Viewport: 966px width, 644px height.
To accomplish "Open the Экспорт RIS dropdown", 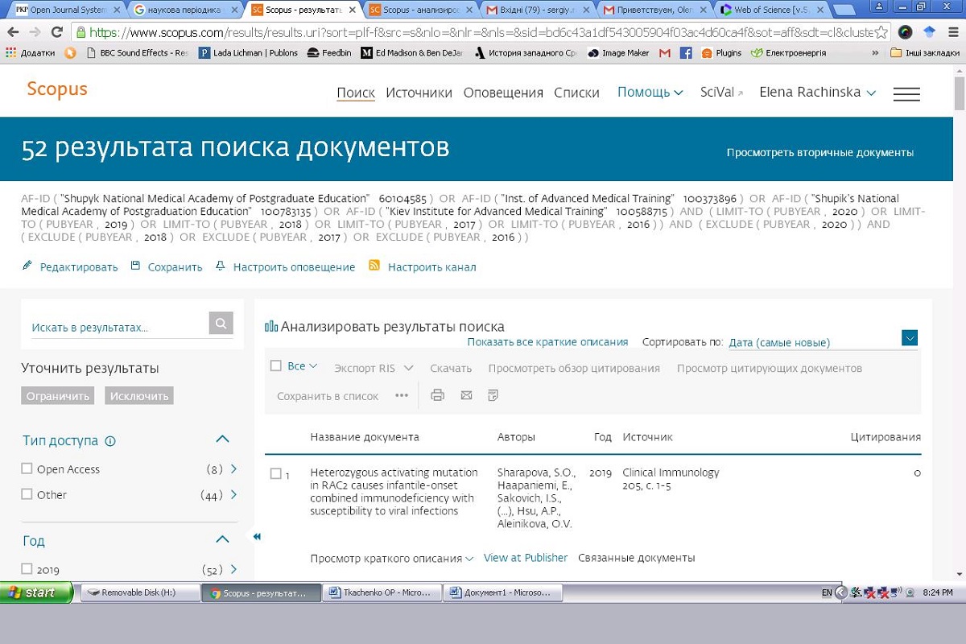I will (374, 368).
